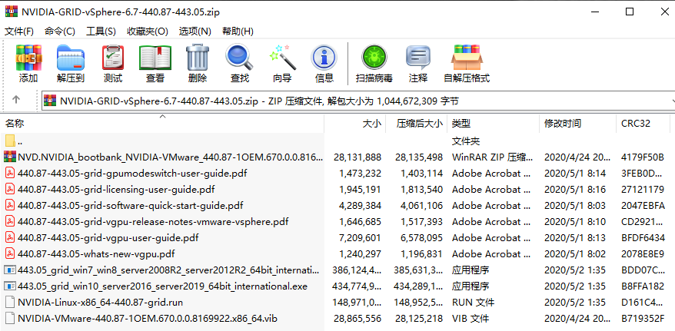Select file name NVIDIA-Linux-x86_64-440.87-grid.run
This screenshot has height=331, width=675.
[100, 302]
